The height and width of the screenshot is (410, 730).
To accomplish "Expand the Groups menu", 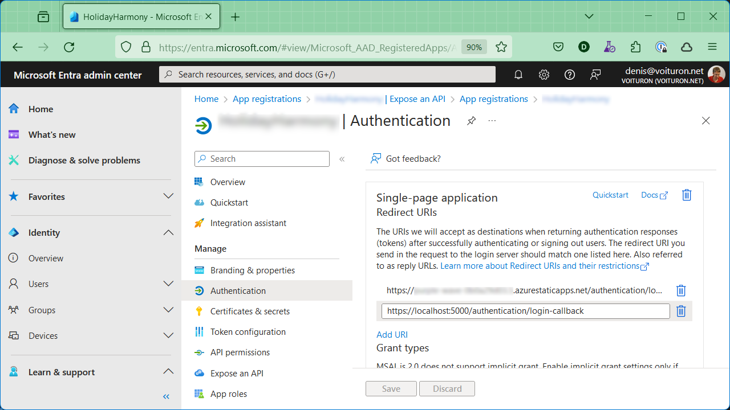I will 168,310.
